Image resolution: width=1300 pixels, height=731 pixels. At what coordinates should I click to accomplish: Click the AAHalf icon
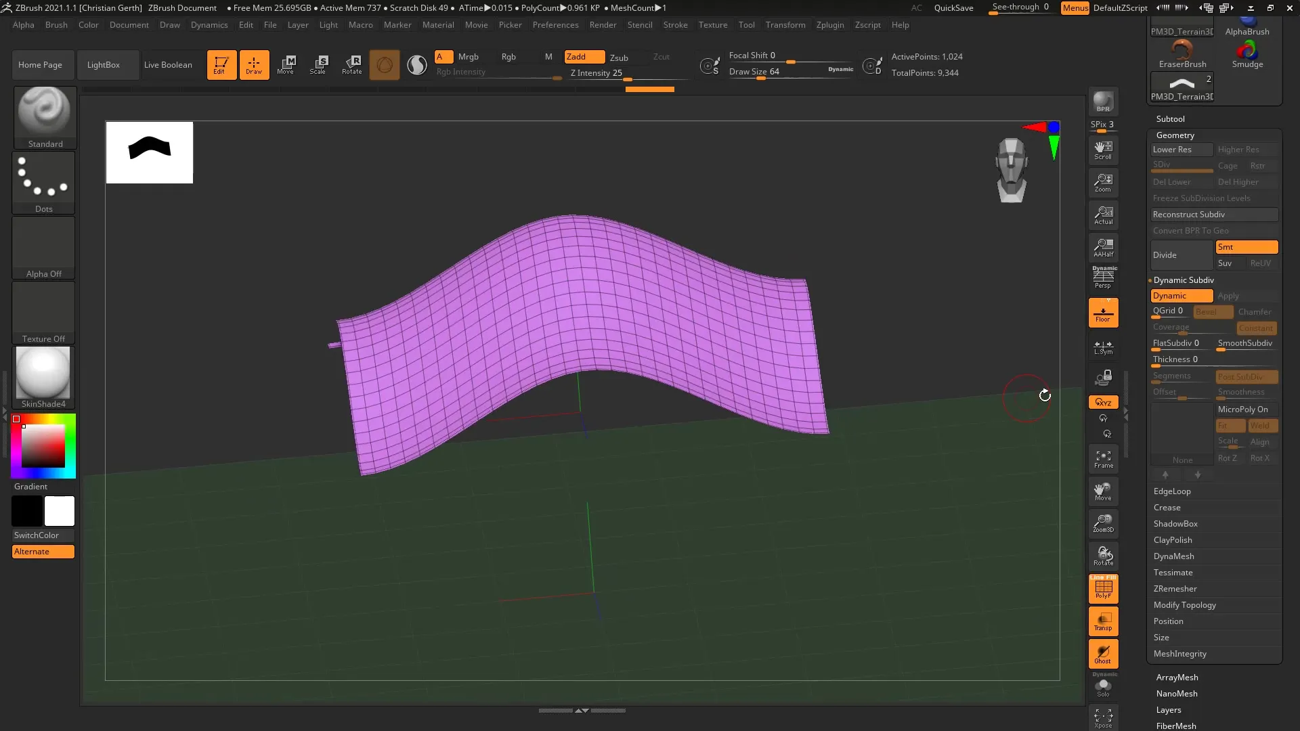1103,248
